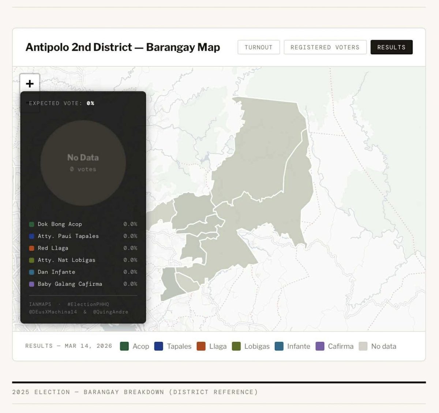This screenshot has height=413, width=439.
Task: Click the @QuingAndre handle
Action: pyautogui.click(x=110, y=312)
